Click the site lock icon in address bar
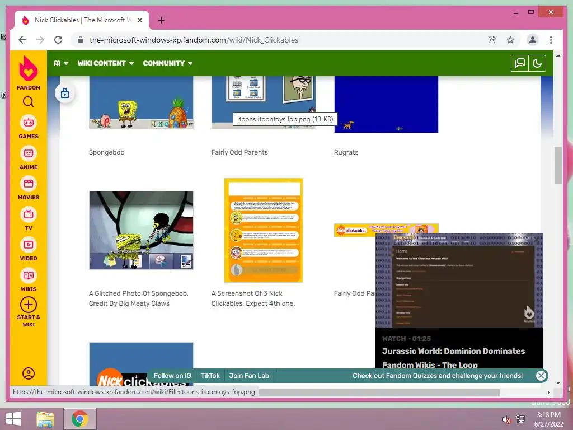Screen dimensions: 573x430 pyautogui.click(x=81, y=40)
